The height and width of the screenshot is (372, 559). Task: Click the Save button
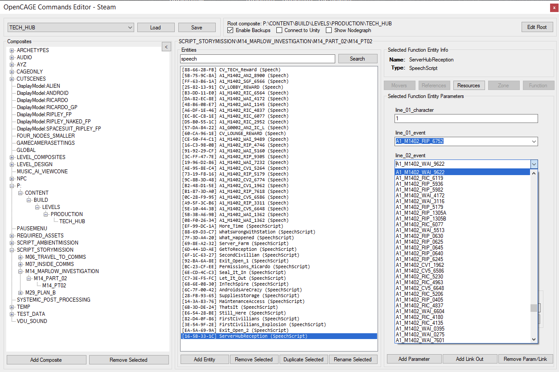(197, 28)
